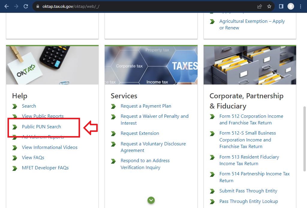Open the Chrome three-dot menu
The width and height of the screenshot is (307, 208).
300,7
